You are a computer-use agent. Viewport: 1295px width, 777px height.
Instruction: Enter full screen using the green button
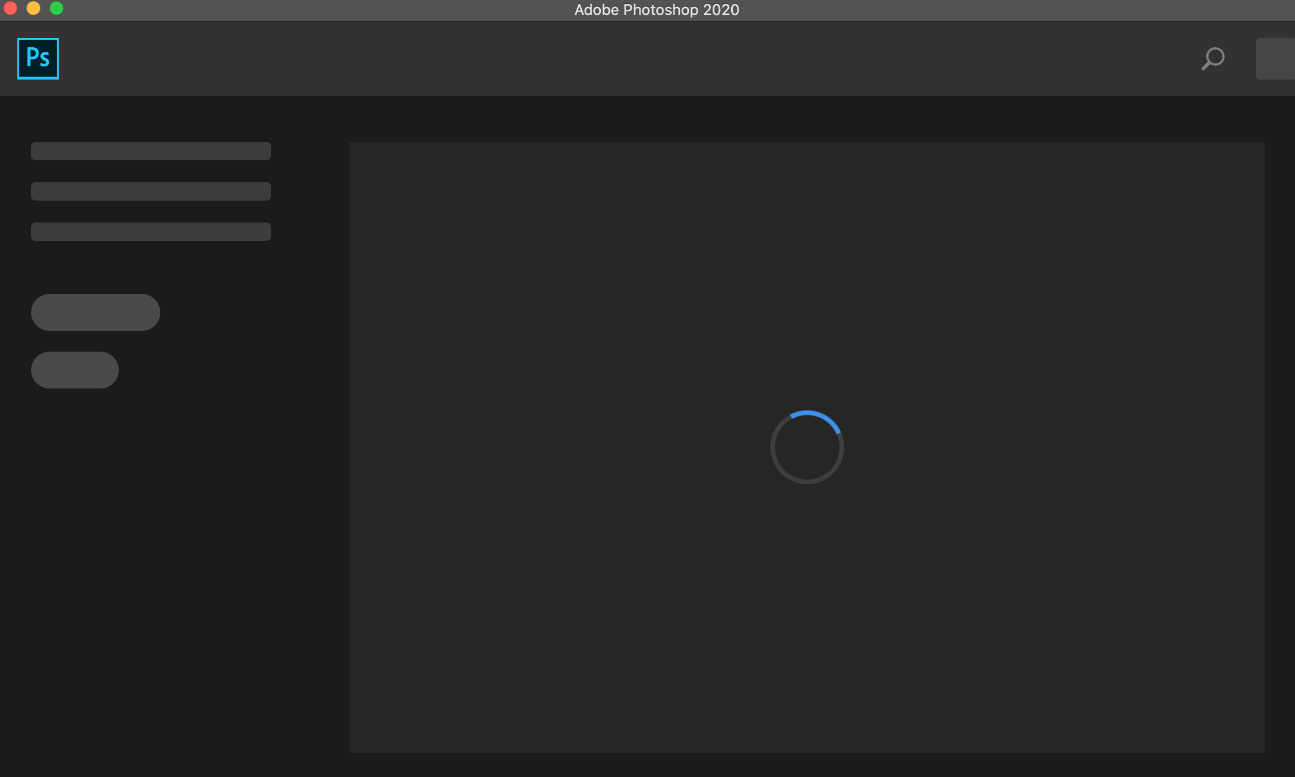pyautogui.click(x=57, y=8)
